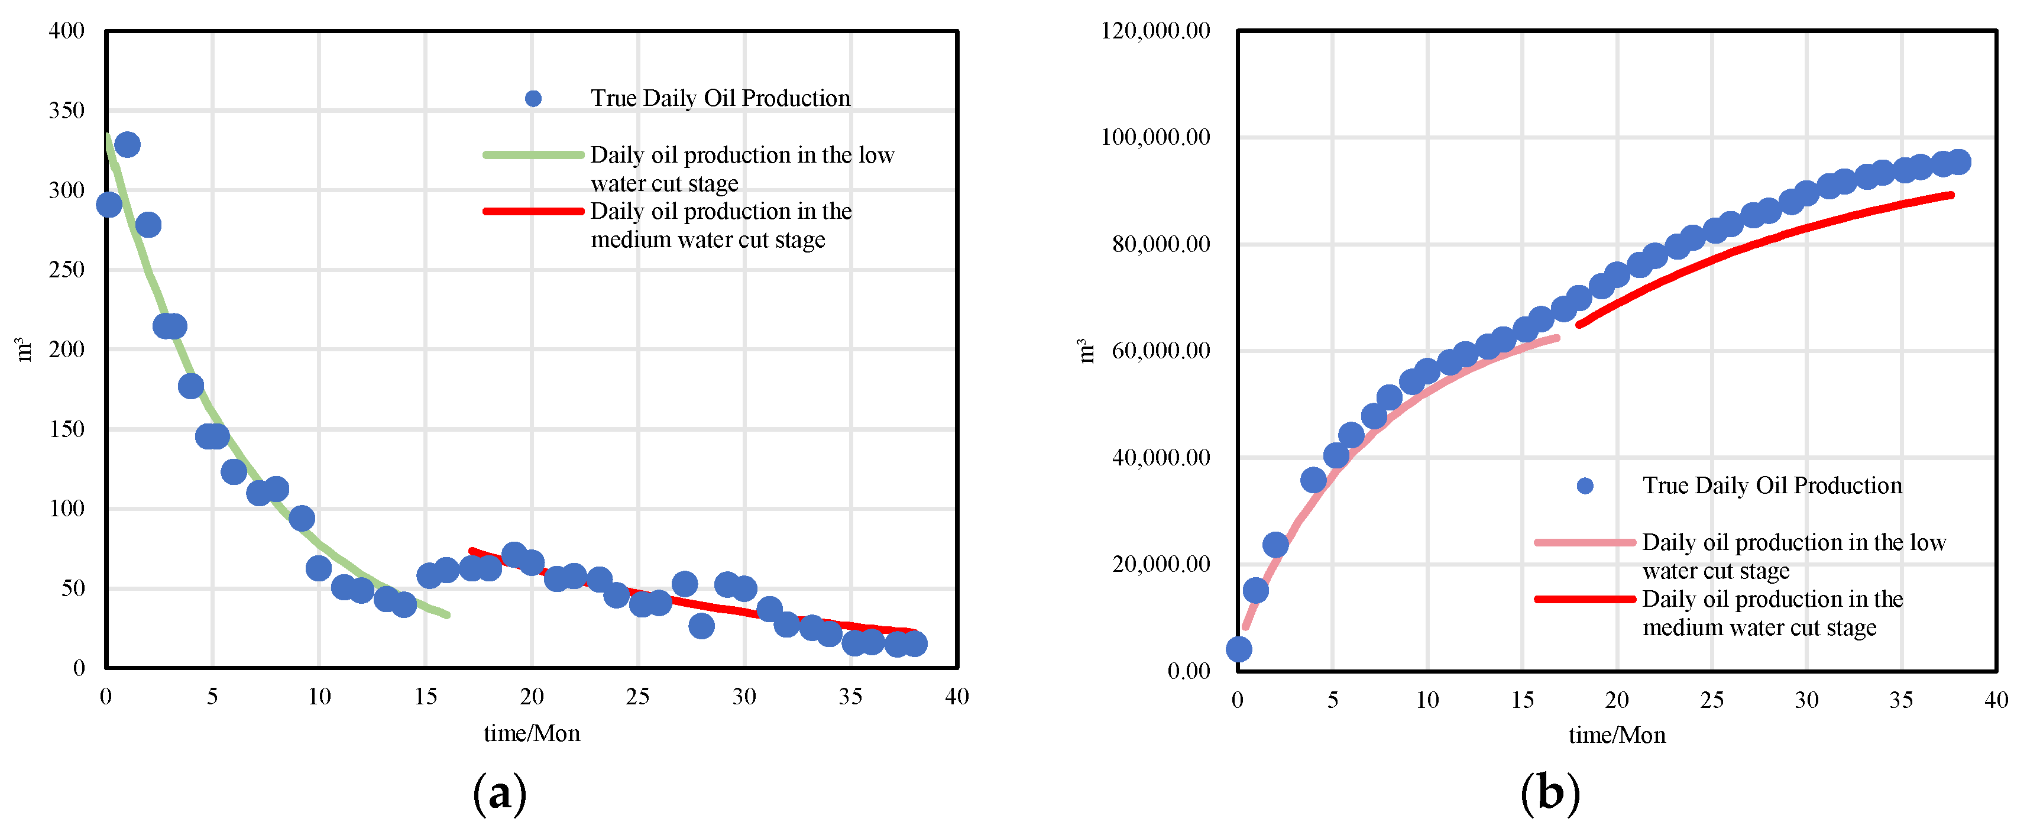Click red line legend swatch in chart (b)
This screenshot has width=2027, height=838.
[1585, 600]
